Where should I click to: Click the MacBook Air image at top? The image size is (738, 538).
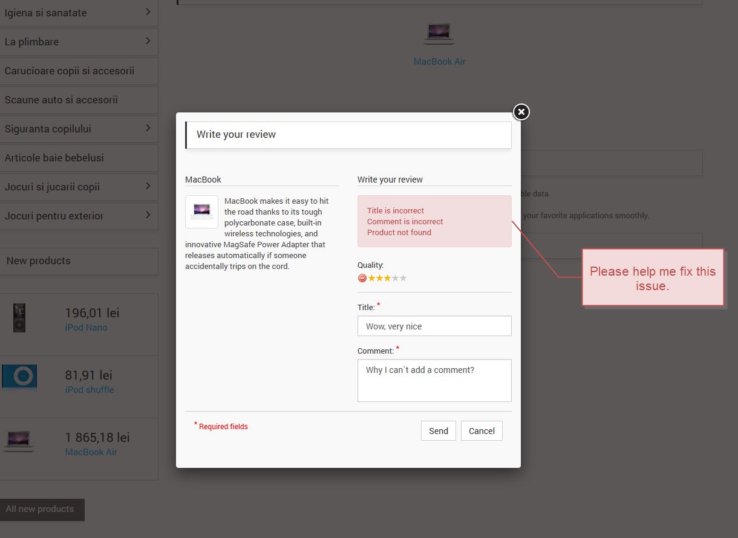click(439, 34)
